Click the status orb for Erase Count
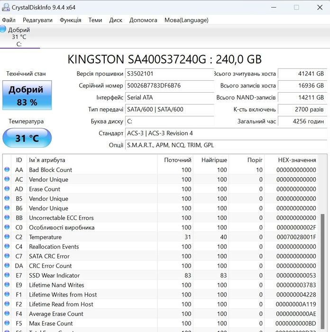The image size is (330, 332). tap(7, 189)
